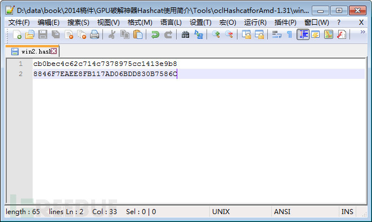Click the Col : 33 status text
The height and width of the screenshot is (222, 372).
(105, 211)
